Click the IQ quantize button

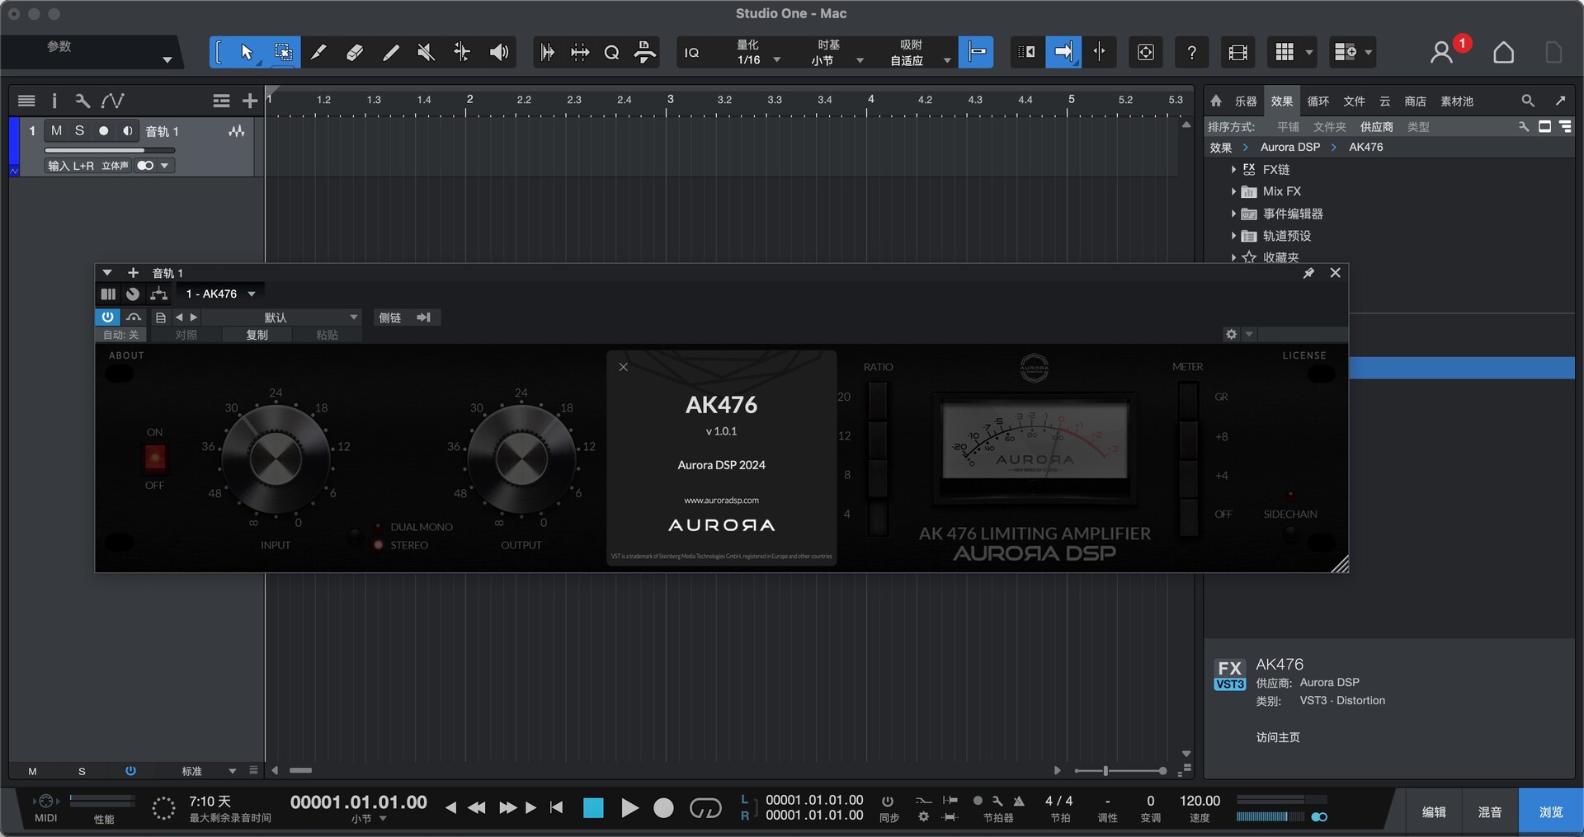click(692, 53)
